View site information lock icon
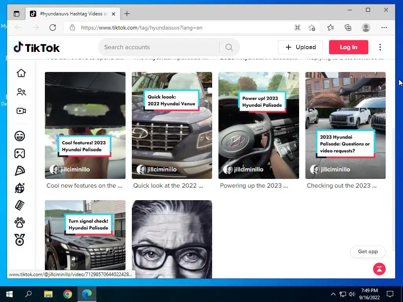This screenshot has width=403, height=302. tap(72, 28)
